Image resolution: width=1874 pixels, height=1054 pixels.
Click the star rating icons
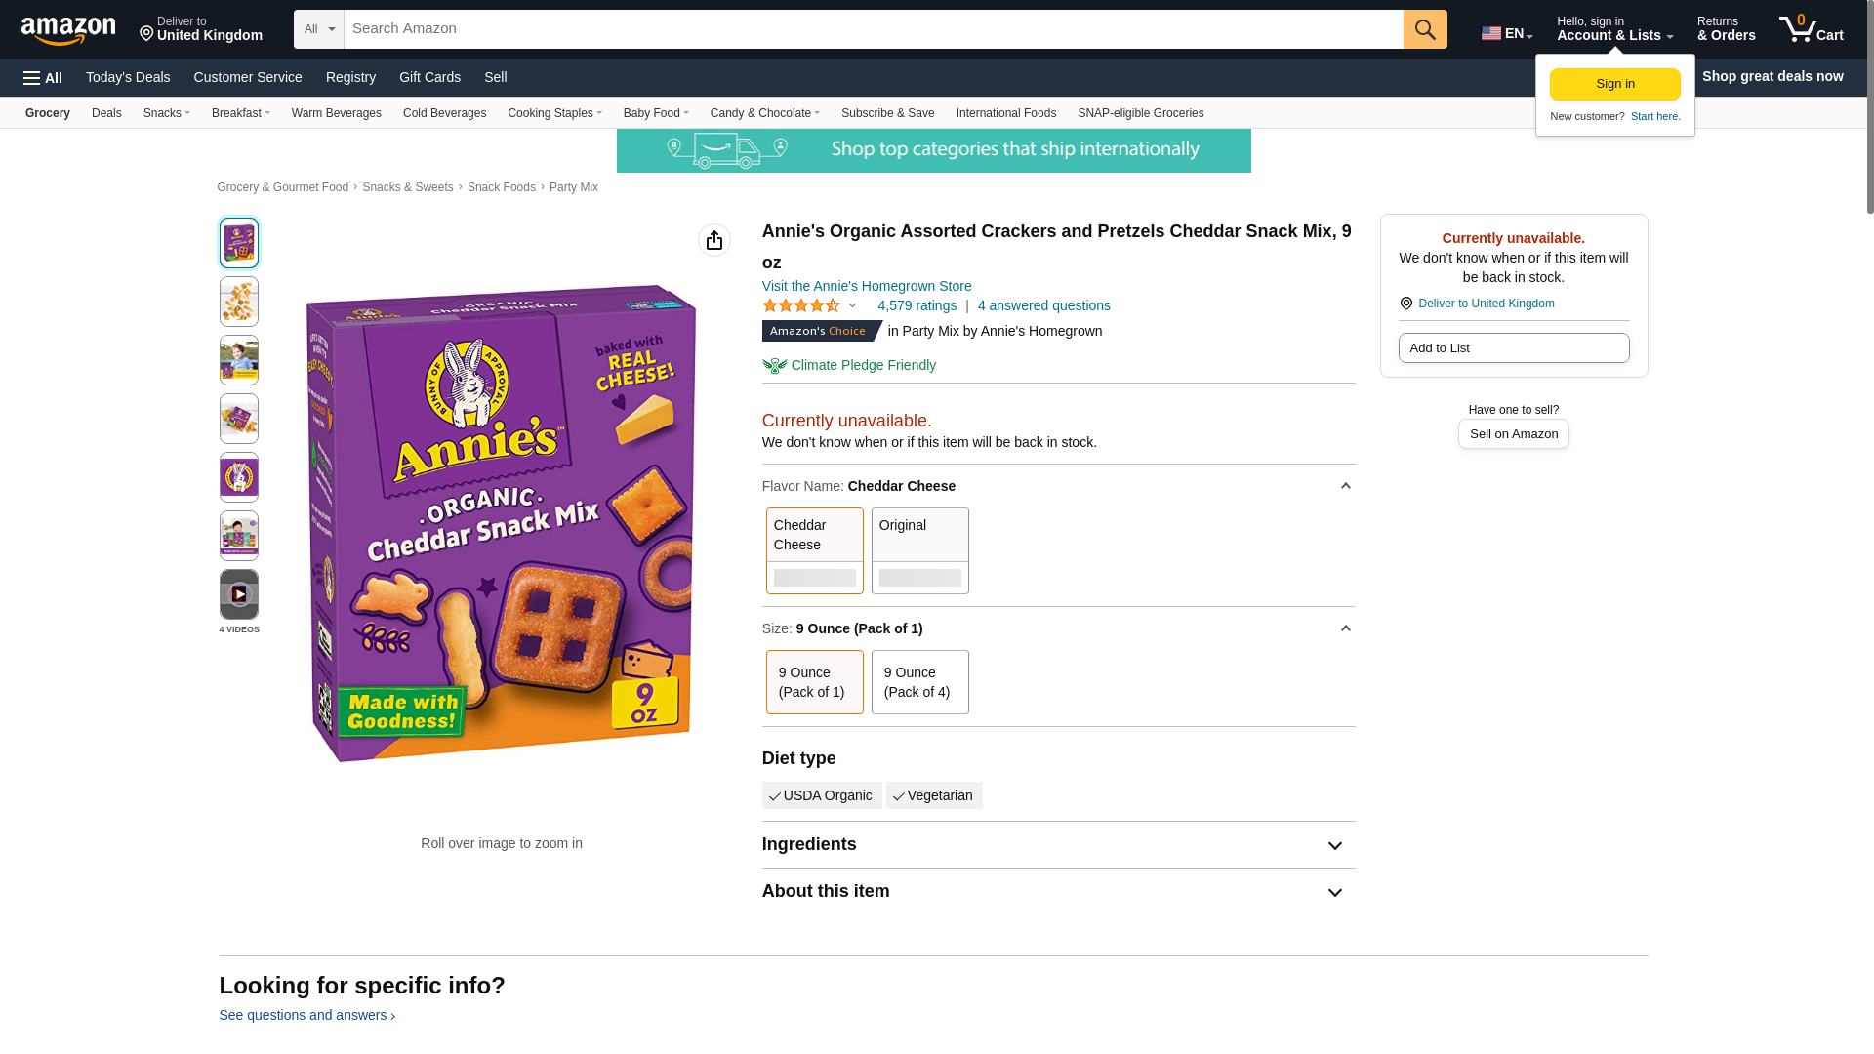(x=801, y=305)
